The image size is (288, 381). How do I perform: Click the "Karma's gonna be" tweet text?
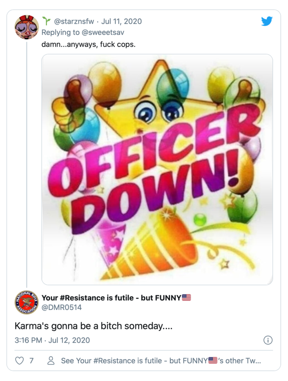[92, 326]
